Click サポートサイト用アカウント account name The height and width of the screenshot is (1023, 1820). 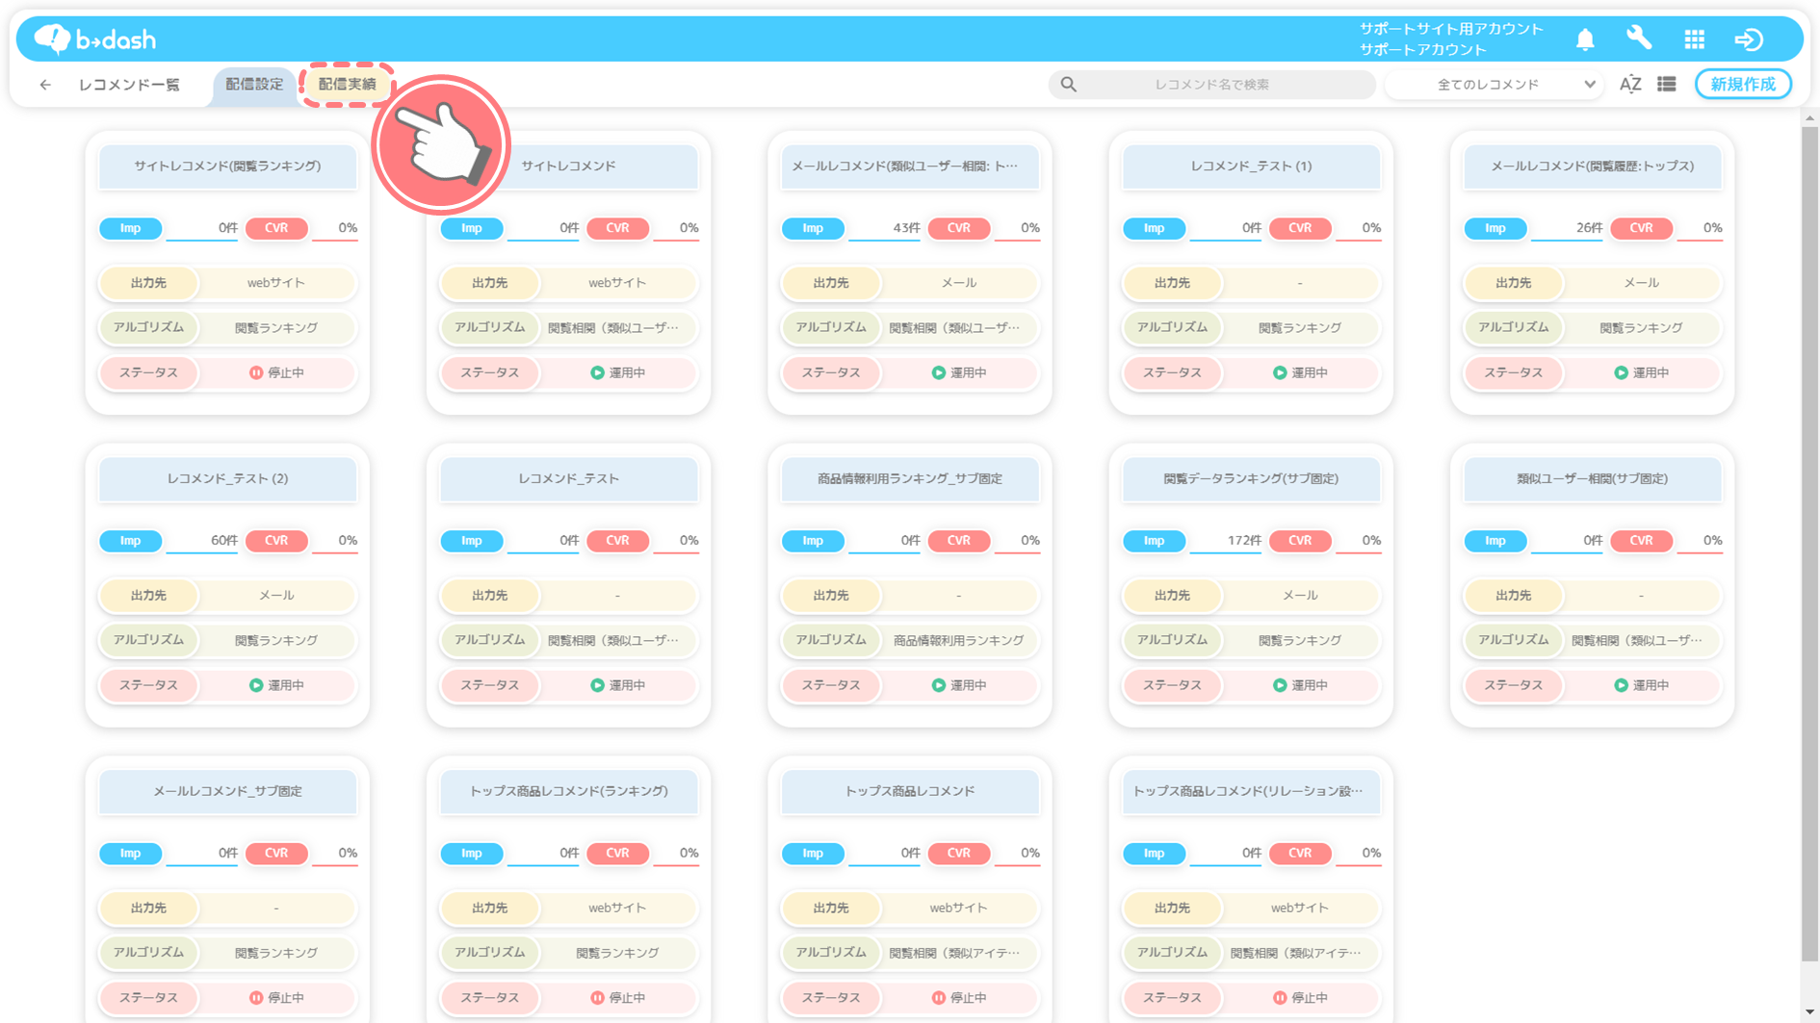click(1451, 30)
